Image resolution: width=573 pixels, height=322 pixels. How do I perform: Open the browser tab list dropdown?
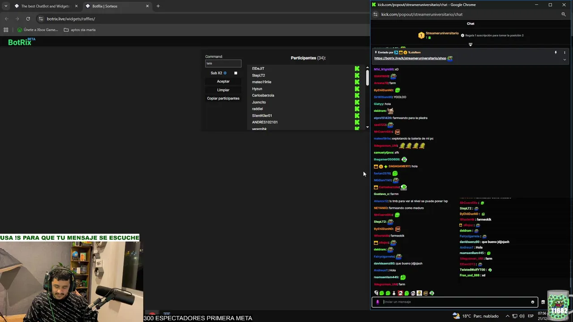[6, 6]
